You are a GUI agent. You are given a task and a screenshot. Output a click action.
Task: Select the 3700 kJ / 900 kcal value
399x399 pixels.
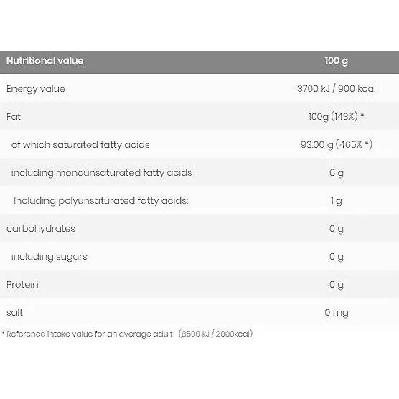point(337,88)
